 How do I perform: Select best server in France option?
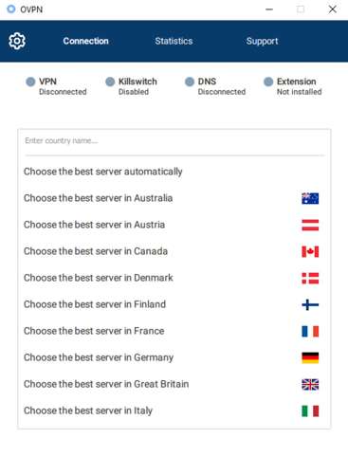(x=174, y=331)
